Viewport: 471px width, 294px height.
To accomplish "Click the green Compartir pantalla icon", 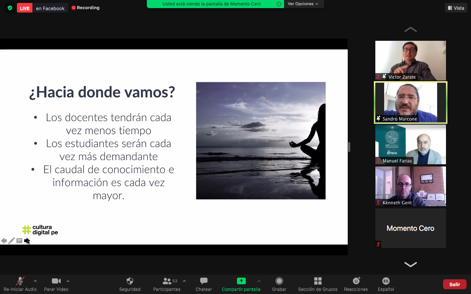I will tap(241, 281).
